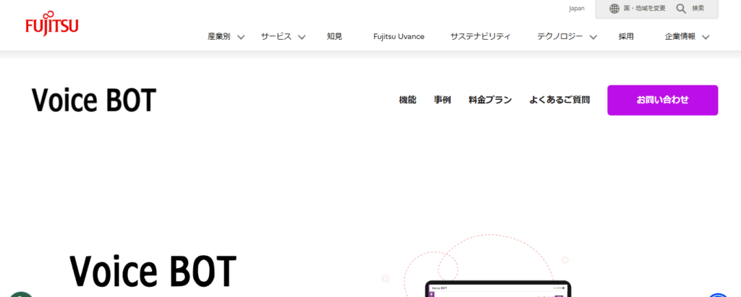Open the サービス menu
Image resolution: width=741 pixels, height=297 pixels.
(x=276, y=37)
